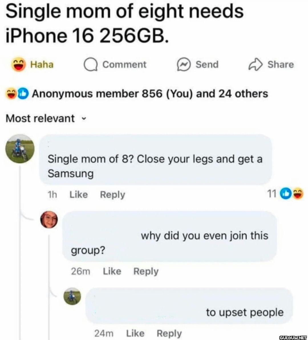308x340 pixels.
Task: Click the Messenger Send icon
Action: (x=184, y=65)
